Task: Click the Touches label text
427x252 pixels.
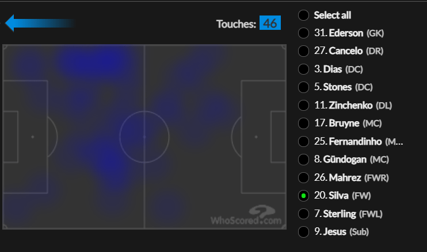Action: (x=236, y=24)
